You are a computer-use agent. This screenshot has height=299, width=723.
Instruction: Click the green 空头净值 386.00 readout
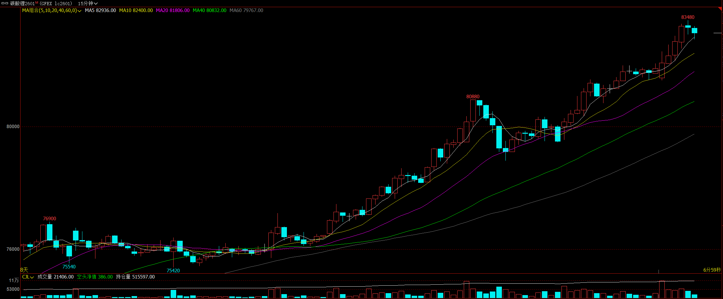tap(95, 277)
